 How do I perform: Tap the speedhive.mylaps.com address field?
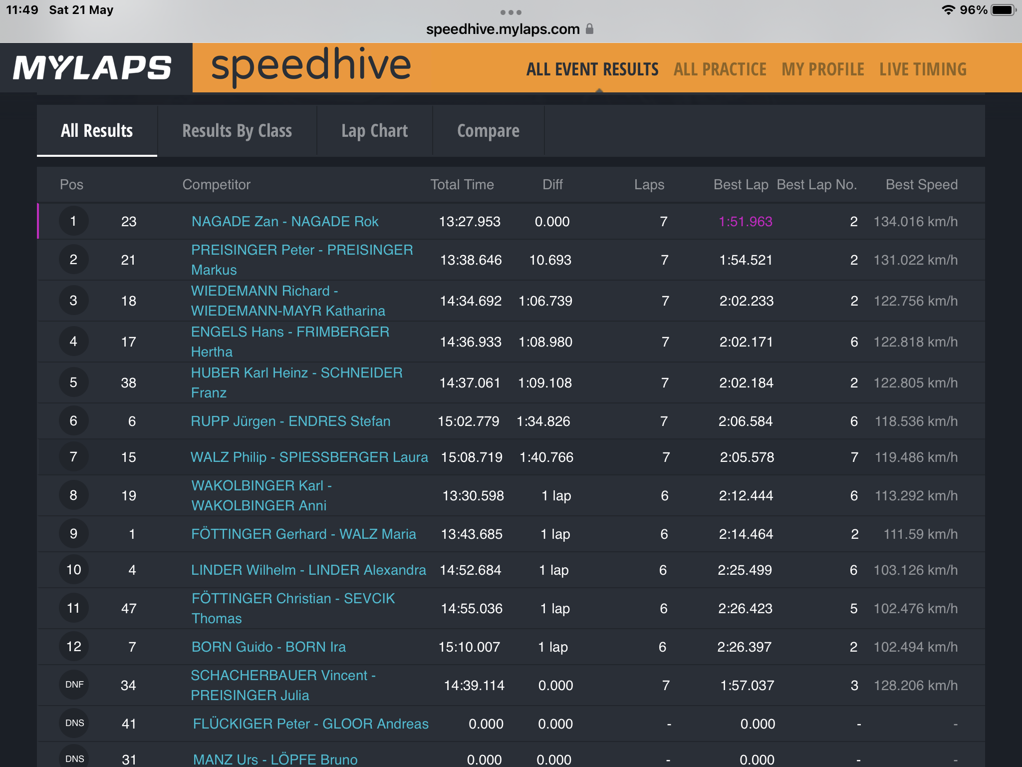[x=503, y=29]
